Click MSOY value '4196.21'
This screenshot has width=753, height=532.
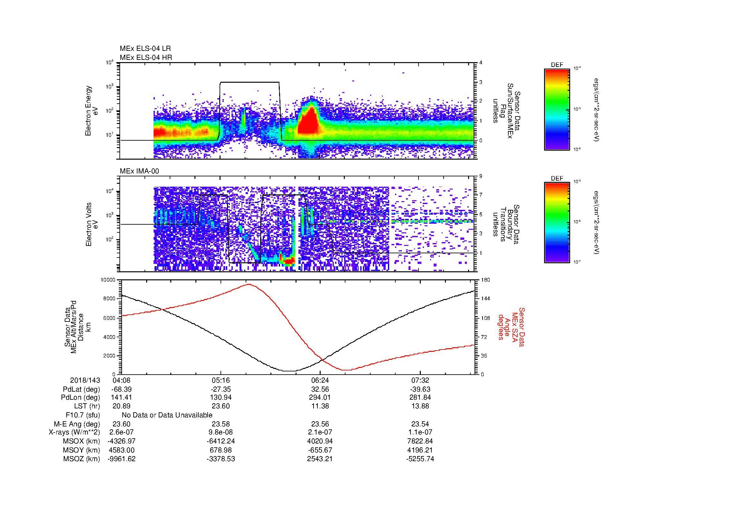click(x=420, y=450)
